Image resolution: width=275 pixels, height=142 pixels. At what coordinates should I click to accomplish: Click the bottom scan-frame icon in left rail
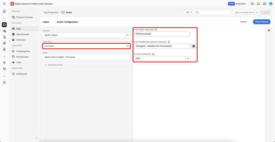click(4, 83)
